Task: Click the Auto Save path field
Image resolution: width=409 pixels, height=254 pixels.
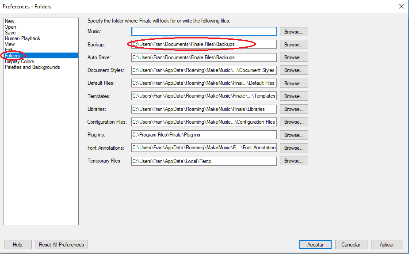Action: [204, 57]
